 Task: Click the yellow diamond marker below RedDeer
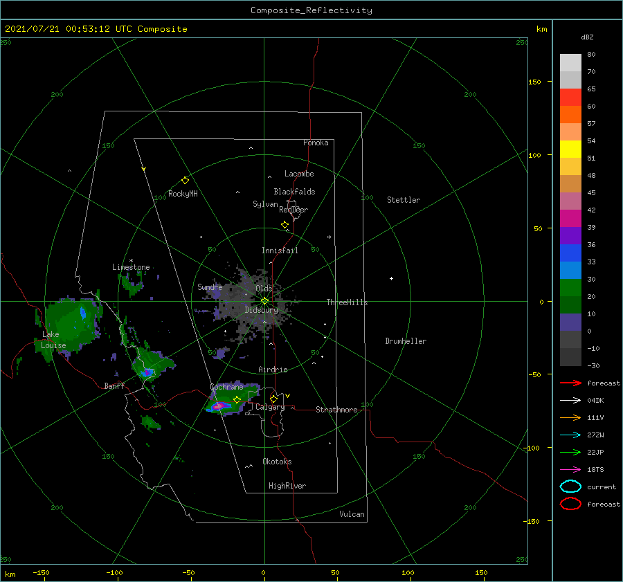point(285,225)
